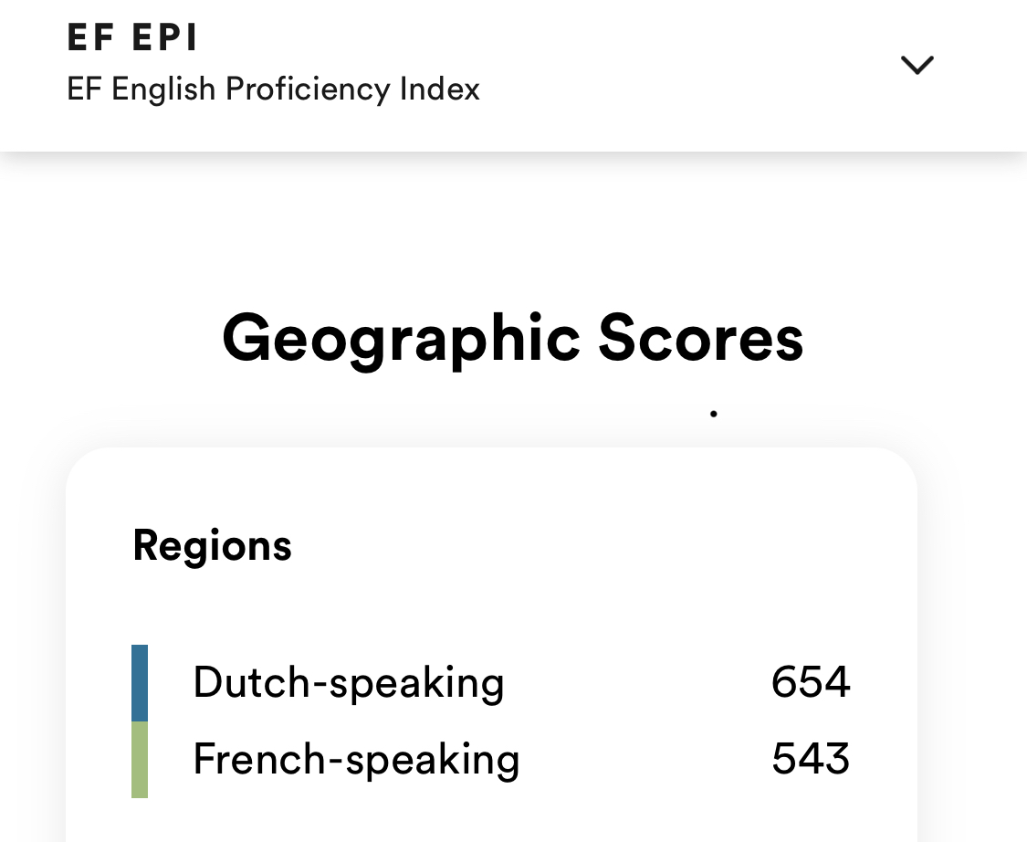Click the small dot below Scores
Viewport: 1027px width, 842px height.
714,414
